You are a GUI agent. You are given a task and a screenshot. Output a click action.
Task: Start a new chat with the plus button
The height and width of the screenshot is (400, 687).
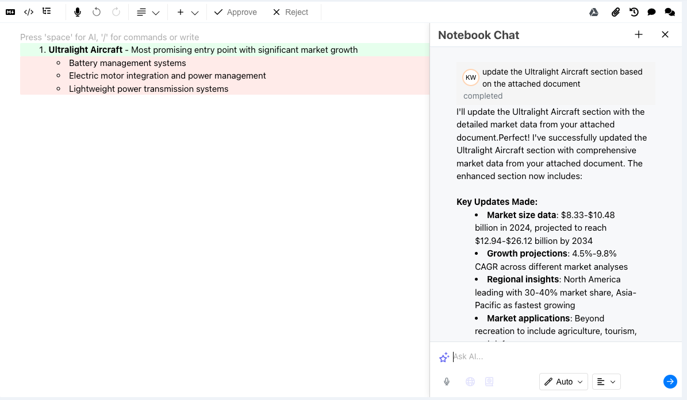point(638,34)
